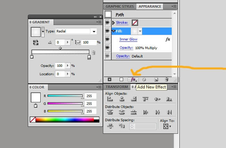The image size is (226, 148).
Task: Hide the Stroke attribute using its eye icon
Action: click(108, 23)
